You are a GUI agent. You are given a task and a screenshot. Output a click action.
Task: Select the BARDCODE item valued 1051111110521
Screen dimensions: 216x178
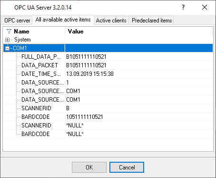point(36,117)
